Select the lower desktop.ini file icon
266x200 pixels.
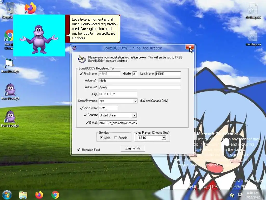(253, 38)
